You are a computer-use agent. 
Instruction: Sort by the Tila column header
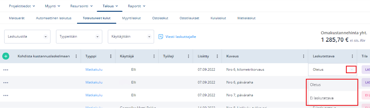pyautogui.click(x=364, y=56)
